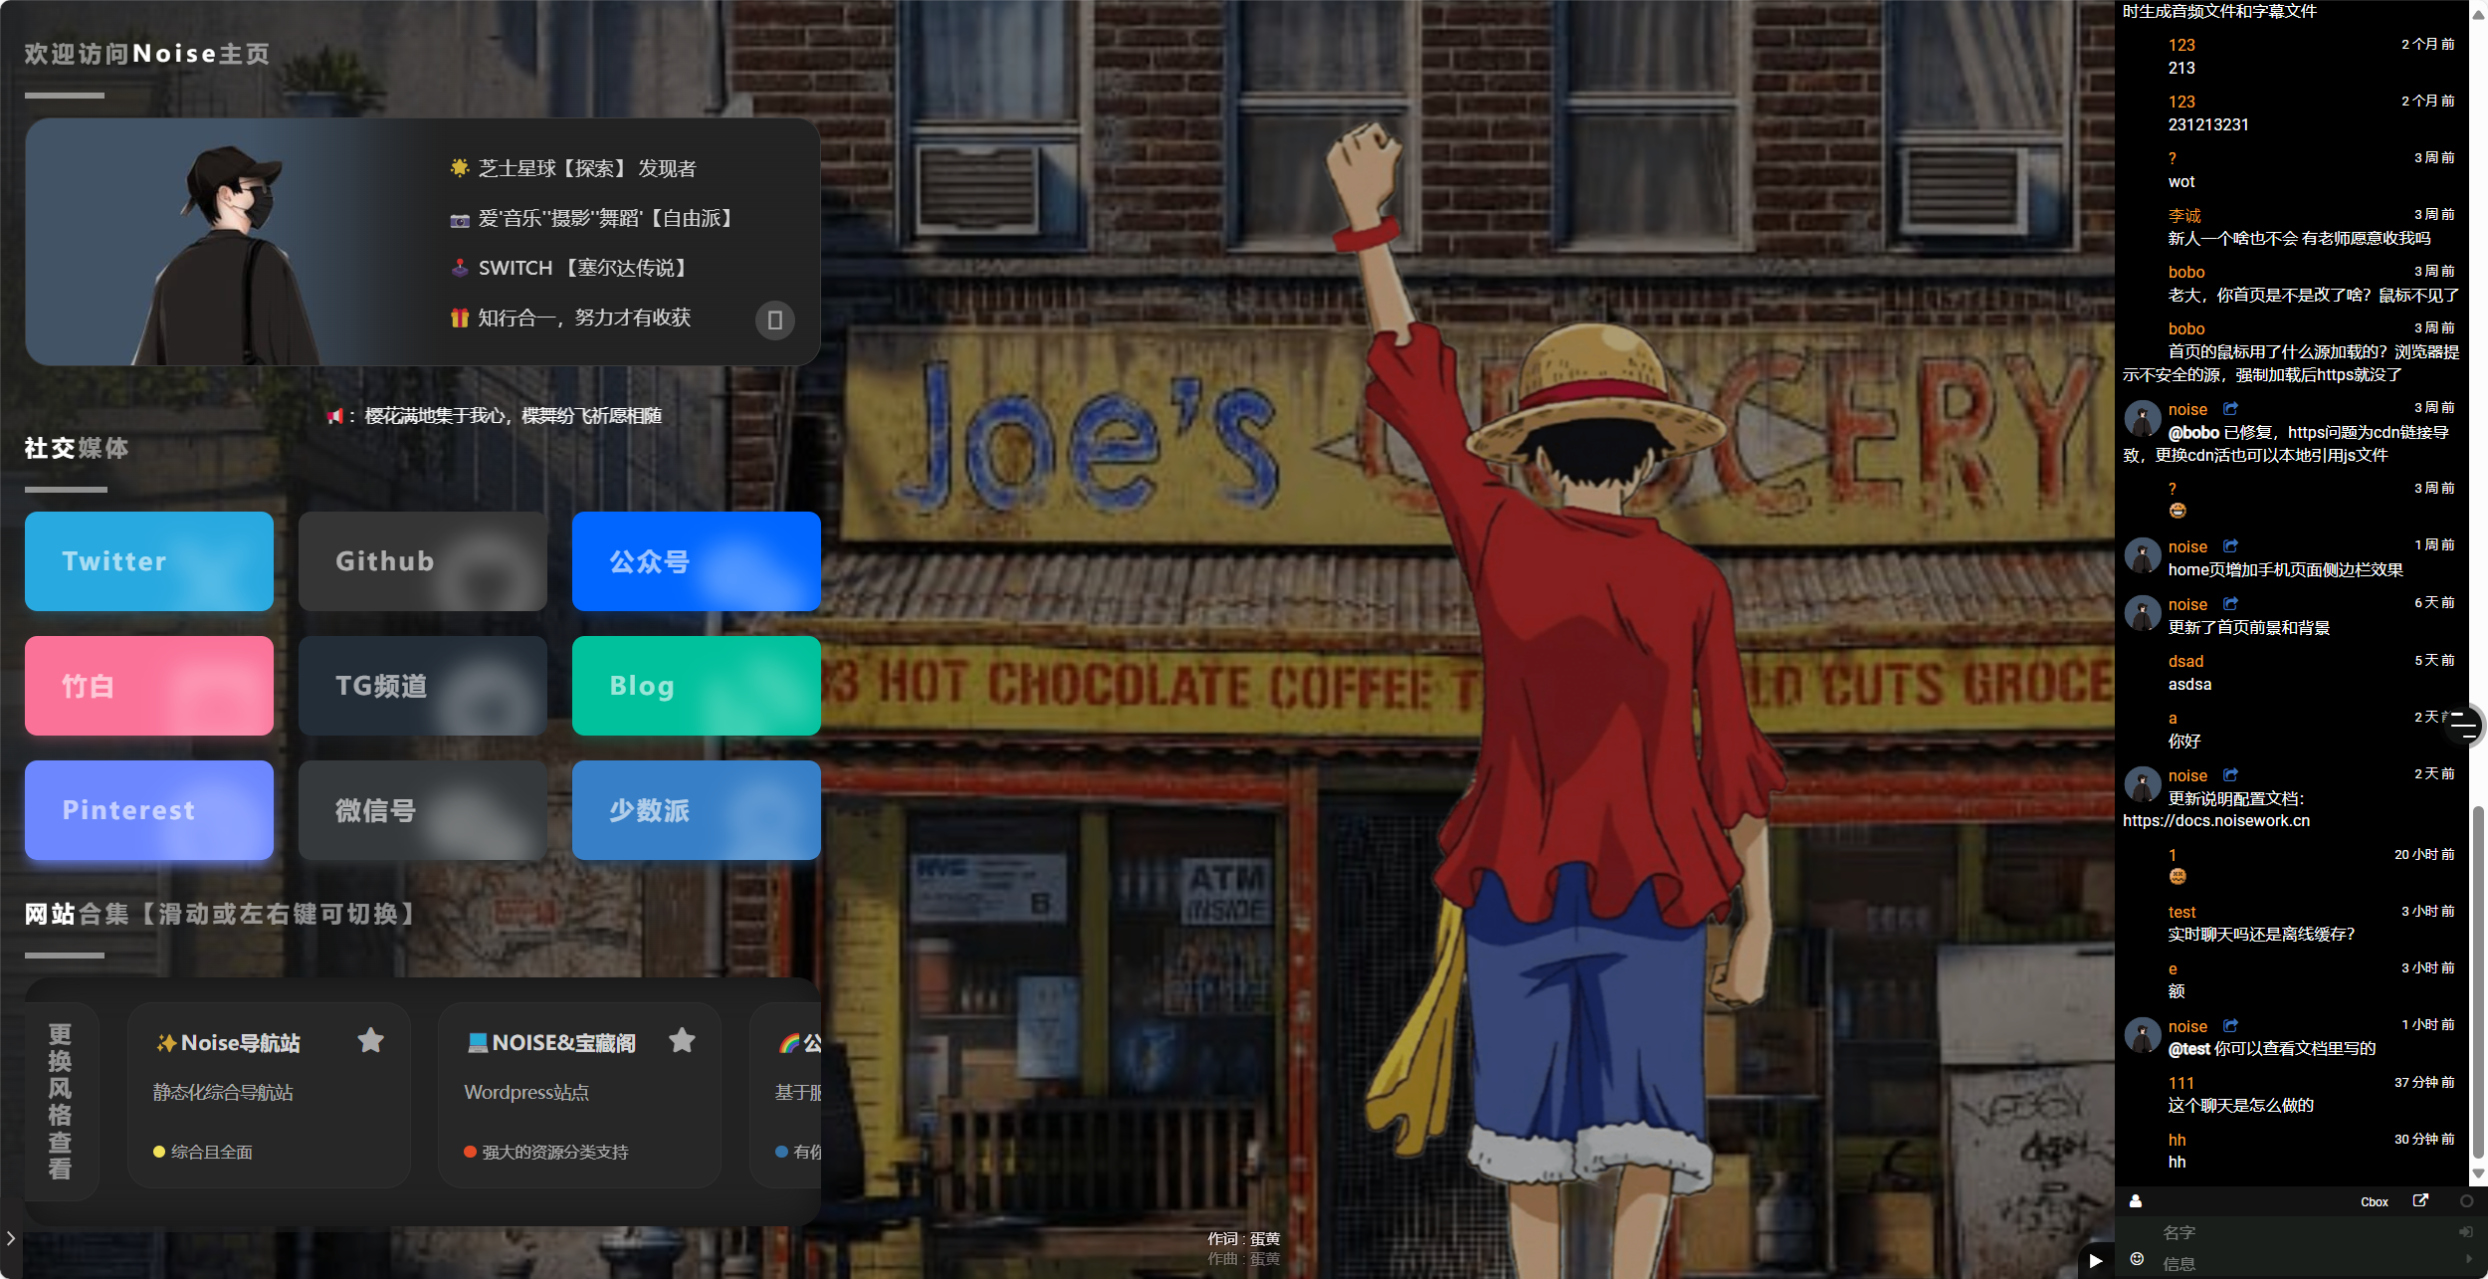Open the Github social tile
Viewport: 2488px width, 1279px height.
click(x=422, y=561)
